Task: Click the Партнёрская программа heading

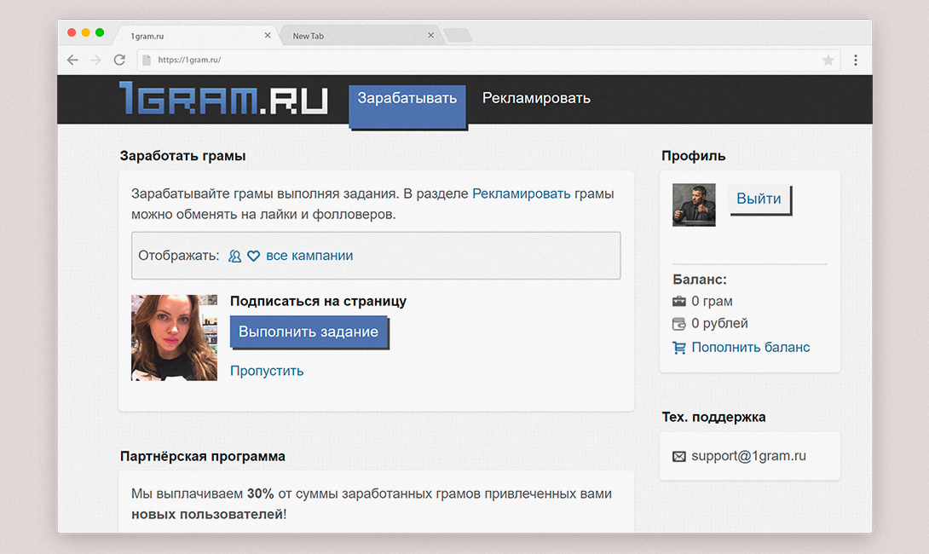Action: (203, 456)
